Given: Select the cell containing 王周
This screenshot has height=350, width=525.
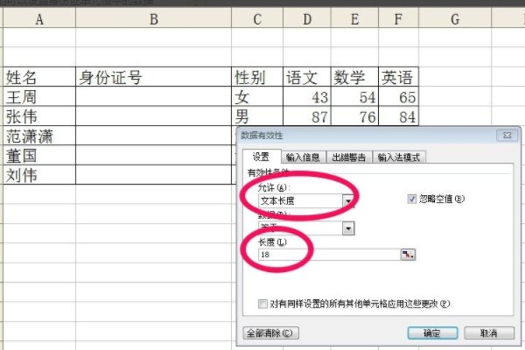Looking at the screenshot, I should click(x=39, y=97).
